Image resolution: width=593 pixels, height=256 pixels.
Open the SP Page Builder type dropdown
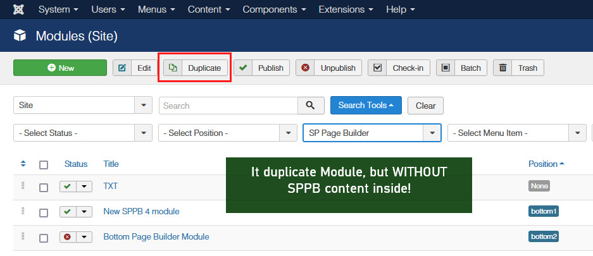pyautogui.click(x=371, y=133)
